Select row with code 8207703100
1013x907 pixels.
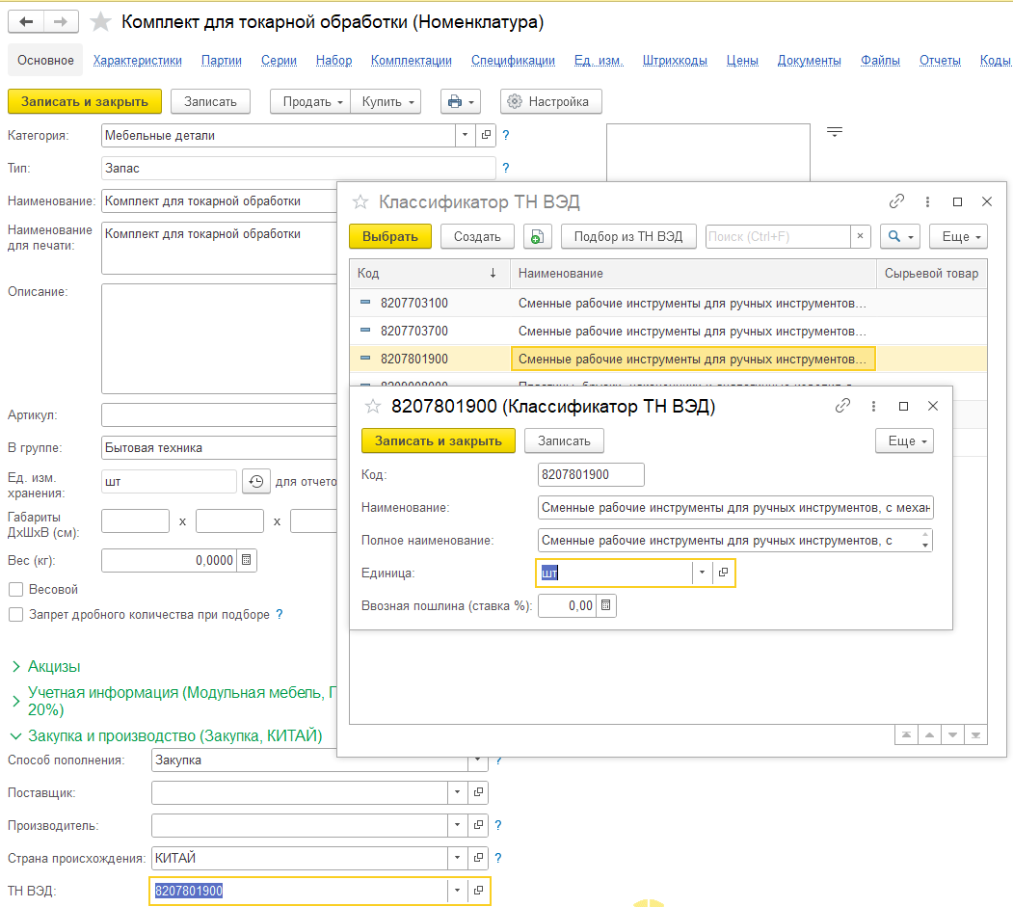pos(414,303)
